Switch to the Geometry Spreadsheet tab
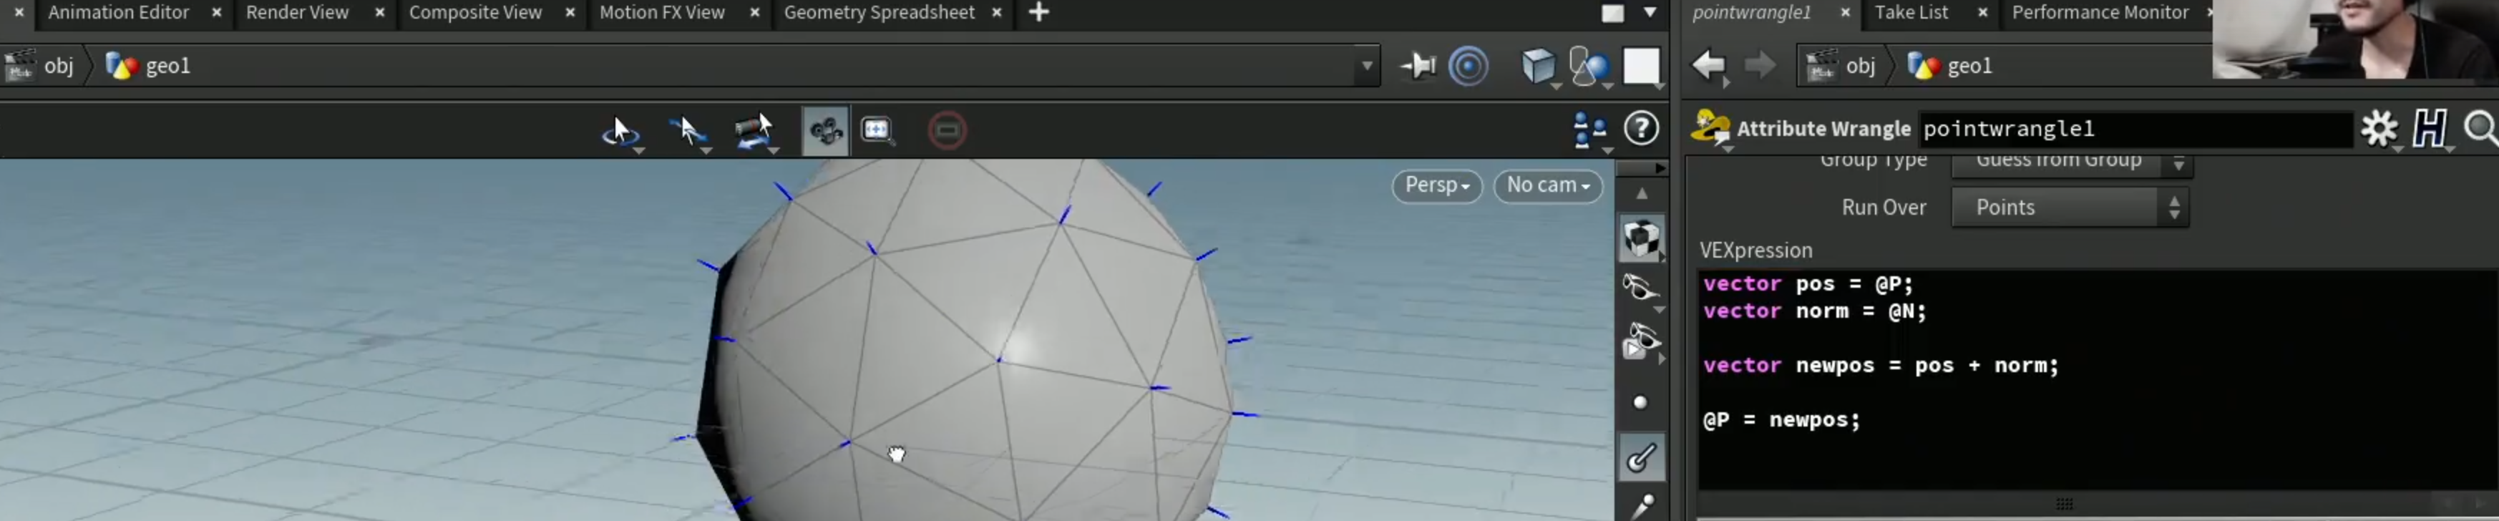This screenshot has width=2499, height=521. point(879,13)
